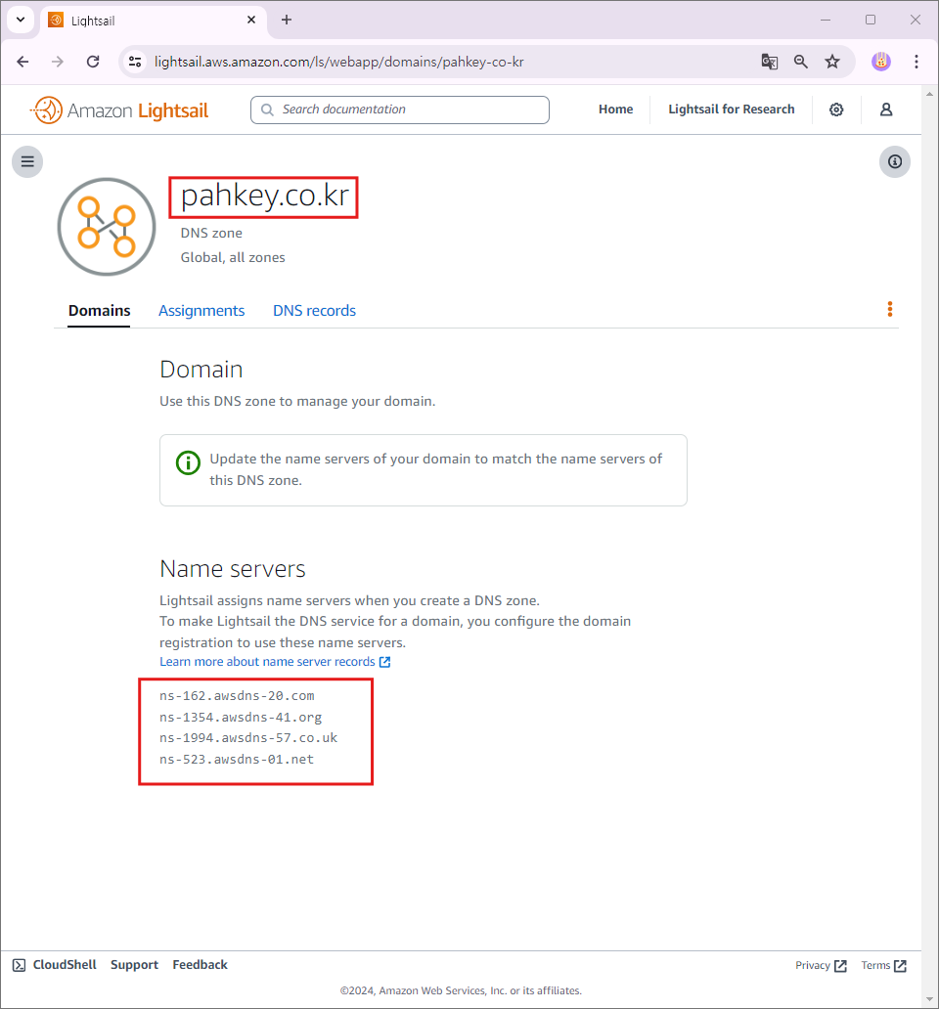Open the user account icon

pos(886,110)
